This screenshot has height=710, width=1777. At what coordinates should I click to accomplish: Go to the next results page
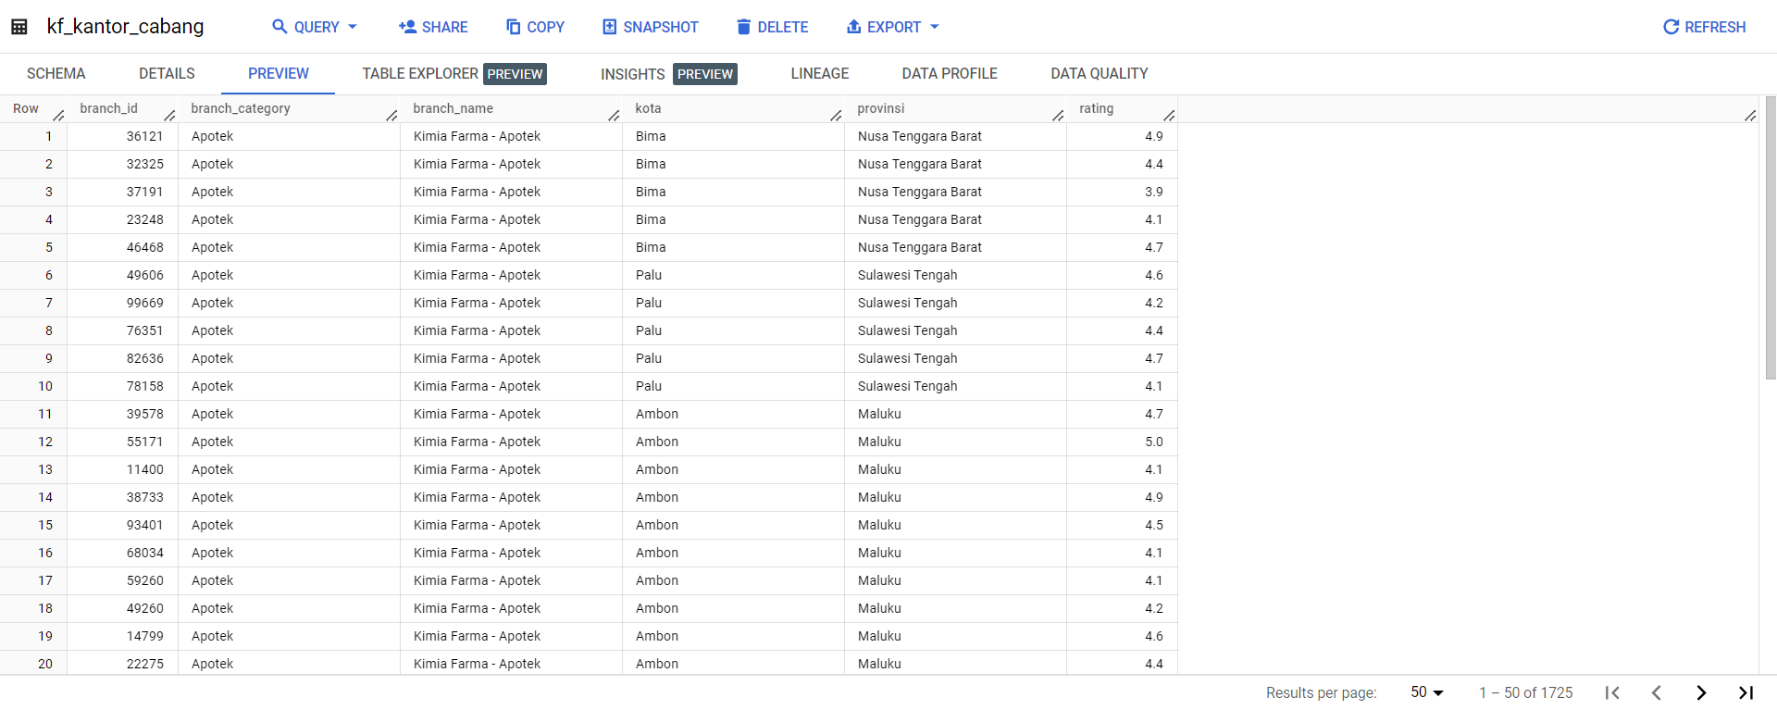pyautogui.click(x=1701, y=692)
